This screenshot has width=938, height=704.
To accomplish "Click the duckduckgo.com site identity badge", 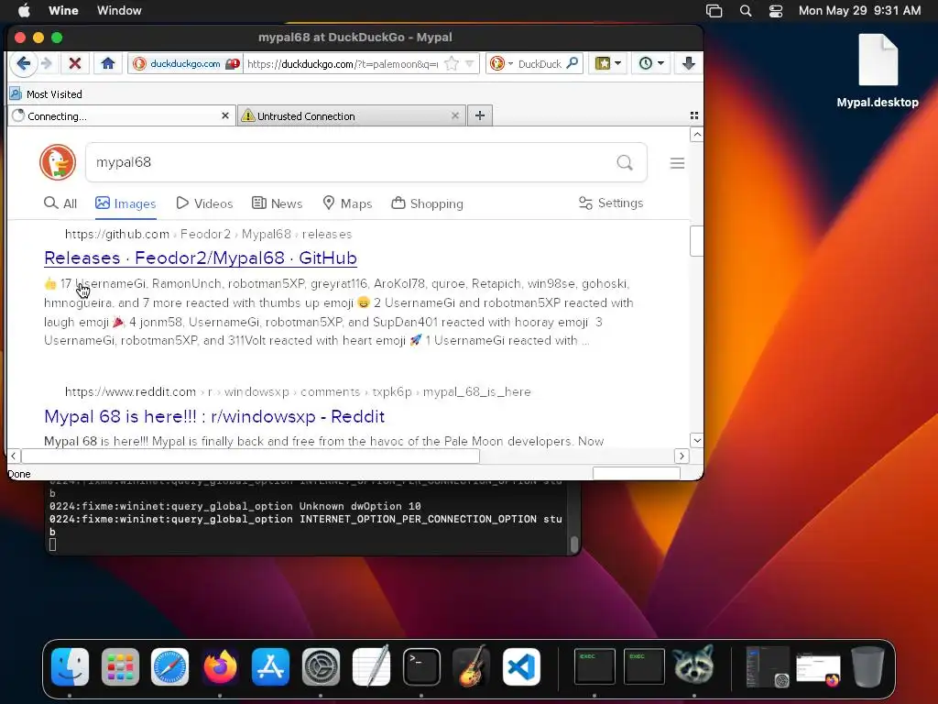I will pyautogui.click(x=185, y=64).
